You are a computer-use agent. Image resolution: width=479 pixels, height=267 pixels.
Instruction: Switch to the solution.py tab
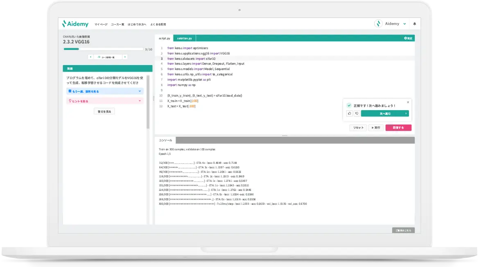click(x=184, y=38)
